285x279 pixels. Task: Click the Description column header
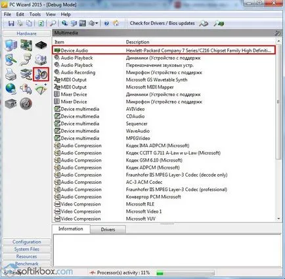pyautogui.click(x=137, y=42)
